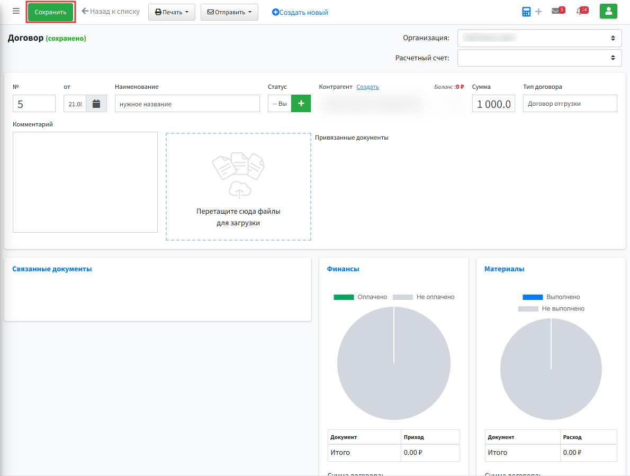Click the 0.00 ₽ cell under Приход
630x476 pixels.
click(x=430, y=453)
